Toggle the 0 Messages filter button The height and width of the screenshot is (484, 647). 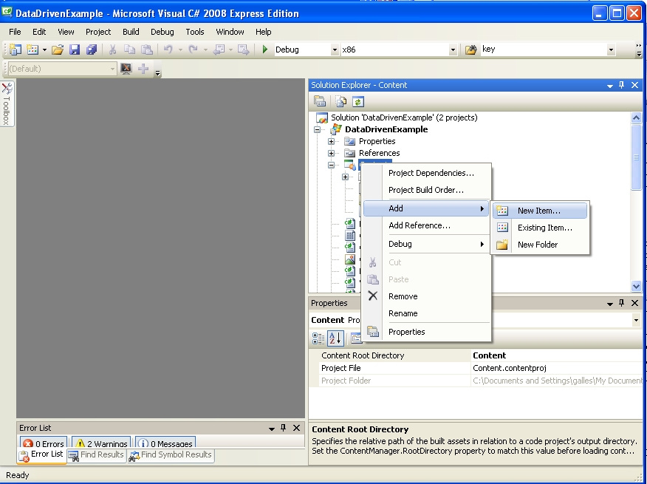(x=166, y=443)
